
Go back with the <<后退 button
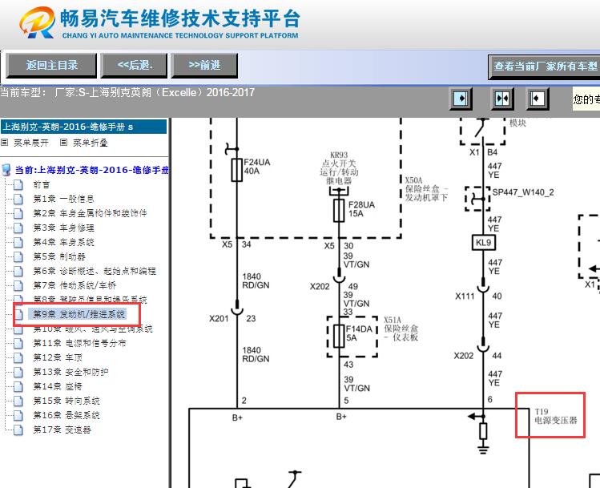(135, 66)
